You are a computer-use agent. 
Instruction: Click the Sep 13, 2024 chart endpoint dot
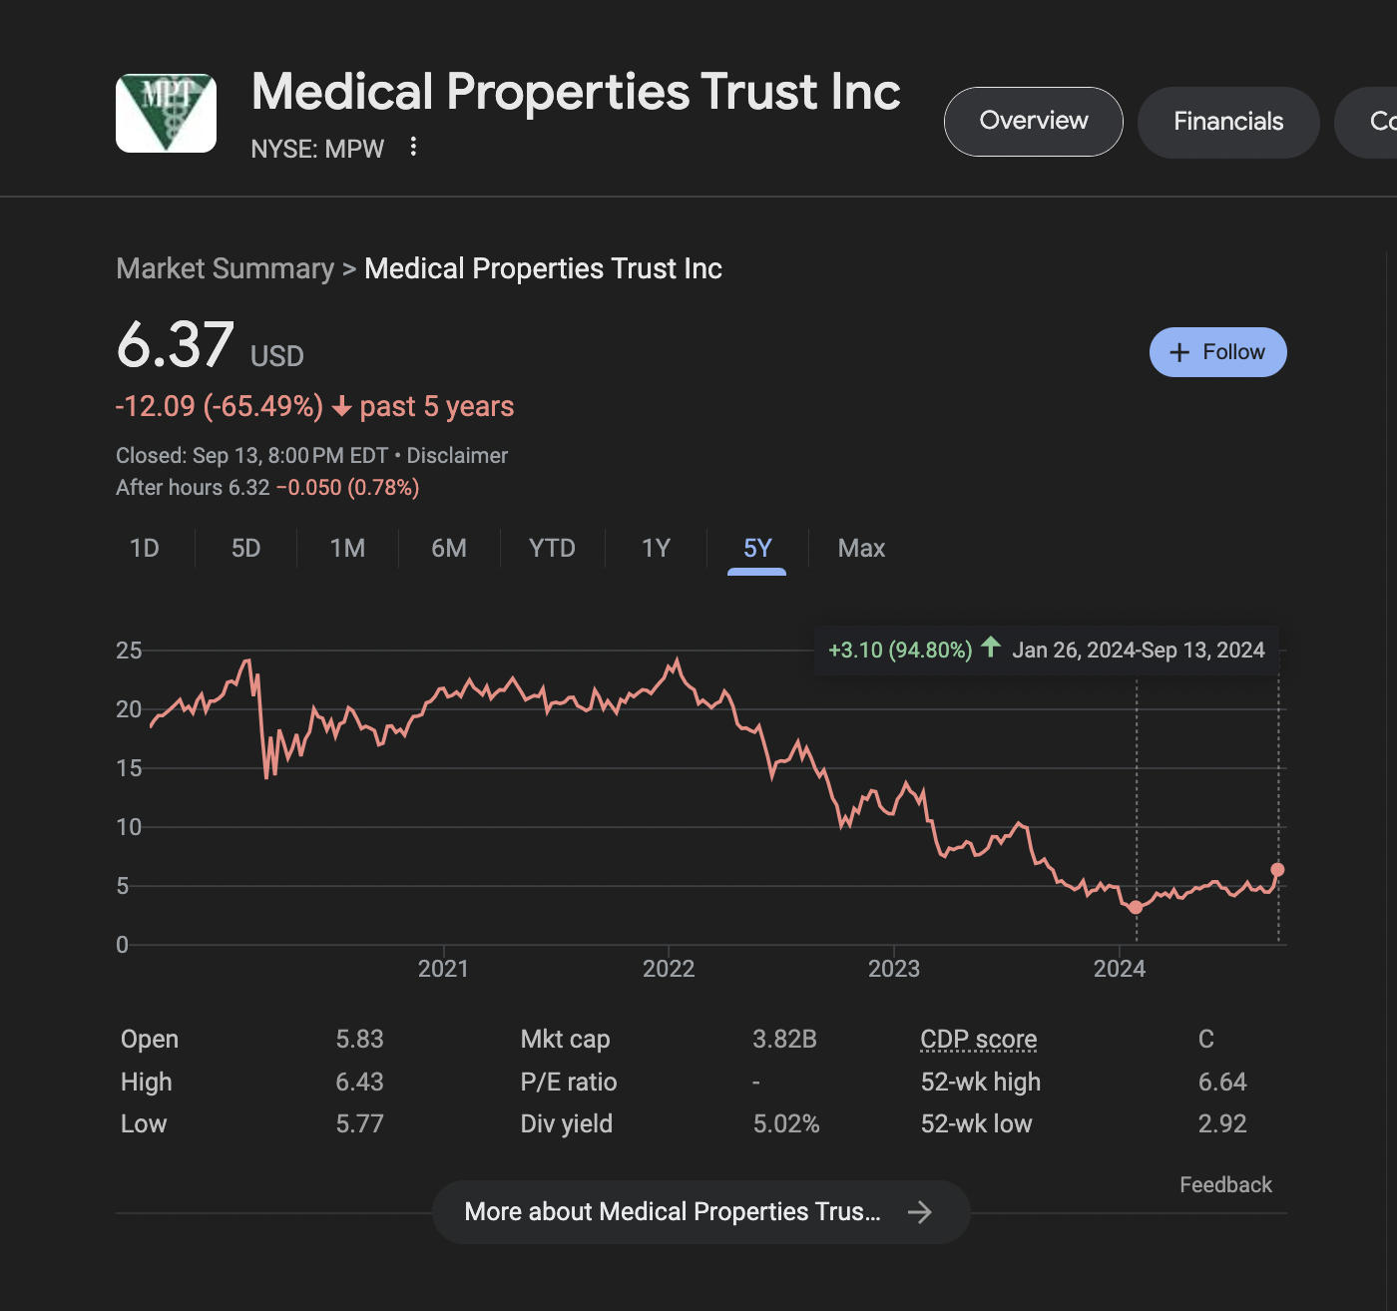point(1277,870)
